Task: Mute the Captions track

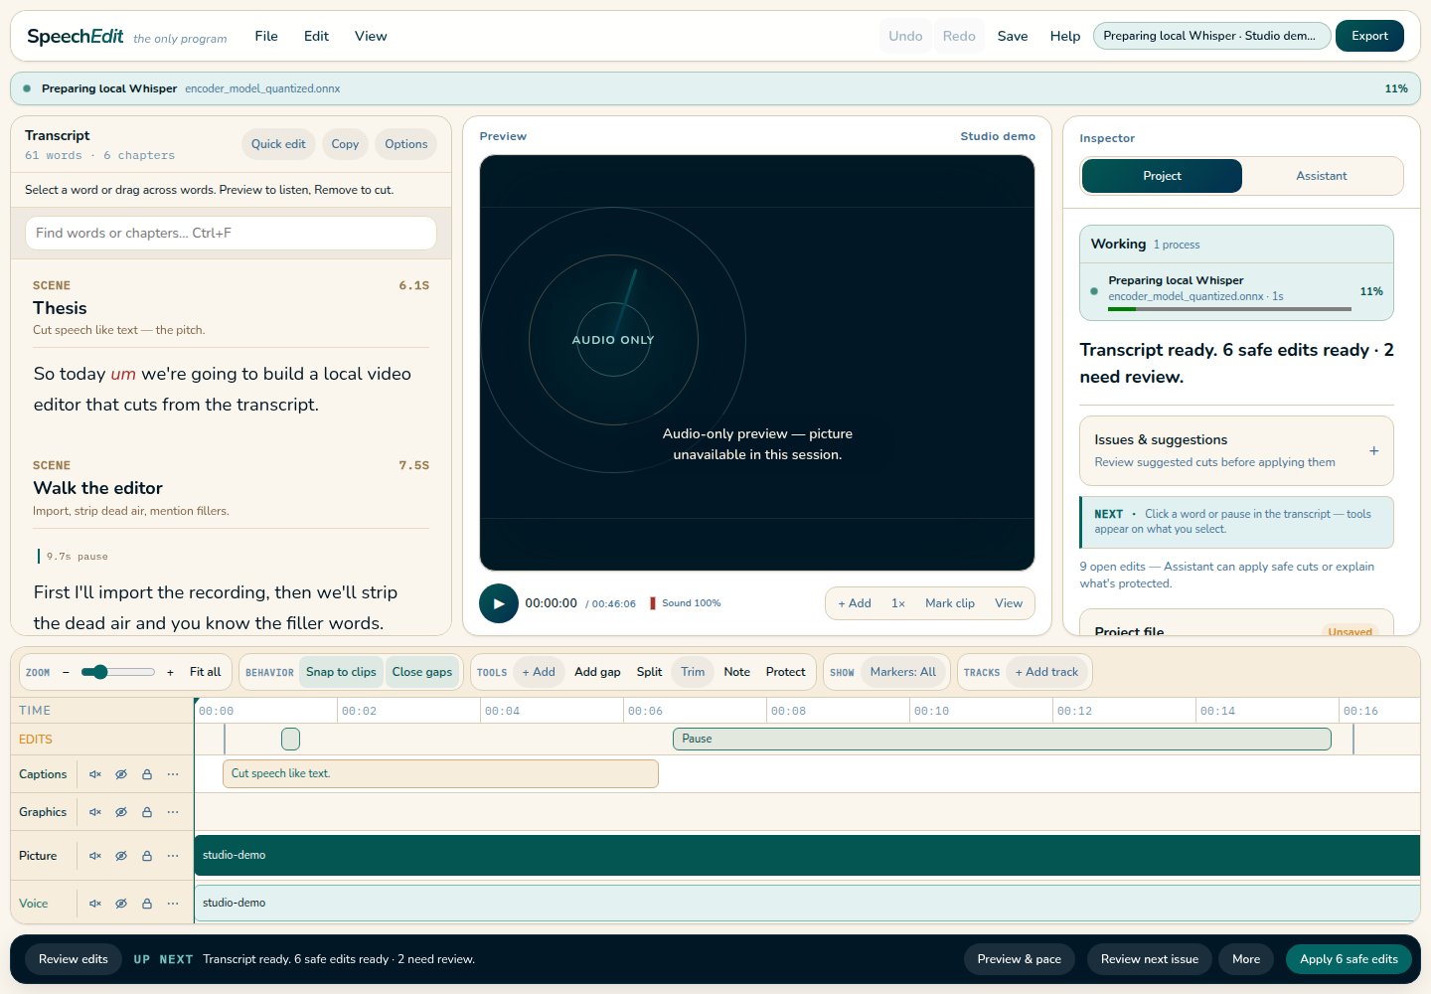Action: (x=95, y=774)
